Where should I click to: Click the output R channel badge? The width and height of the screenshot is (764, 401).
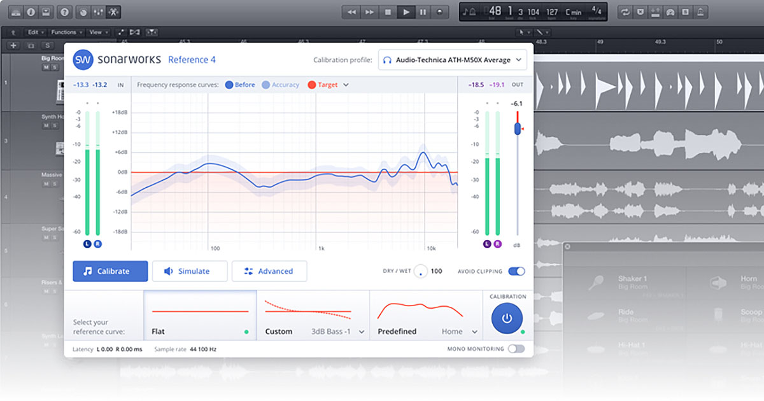(498, 244)
